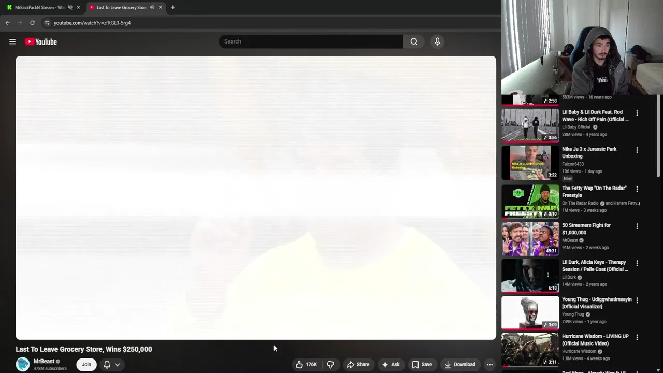Save the video to a playlist
This screenshot has height=373, width=663.
422,365
